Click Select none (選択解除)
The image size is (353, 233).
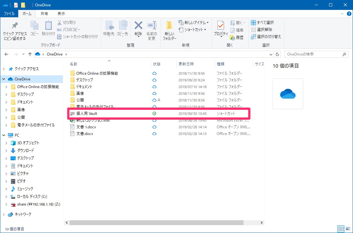tap(262, 29)
